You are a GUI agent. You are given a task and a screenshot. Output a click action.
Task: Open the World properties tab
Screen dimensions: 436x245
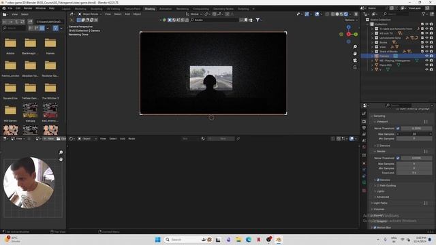364,147
